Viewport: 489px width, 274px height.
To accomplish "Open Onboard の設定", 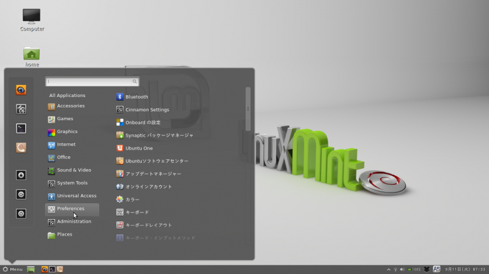I will coord(138,123).
